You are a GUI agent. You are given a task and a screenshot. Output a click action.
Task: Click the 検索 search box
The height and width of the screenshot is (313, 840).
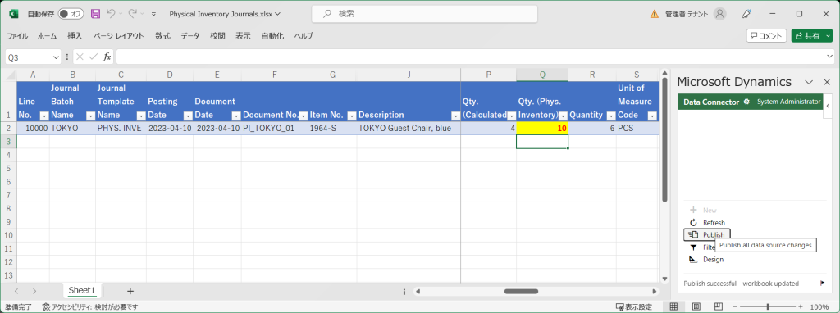point(424,15)
